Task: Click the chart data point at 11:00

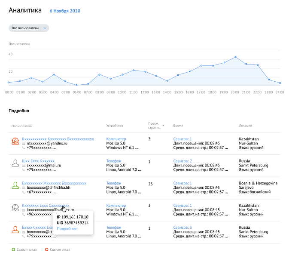Action: pos(134,70)
